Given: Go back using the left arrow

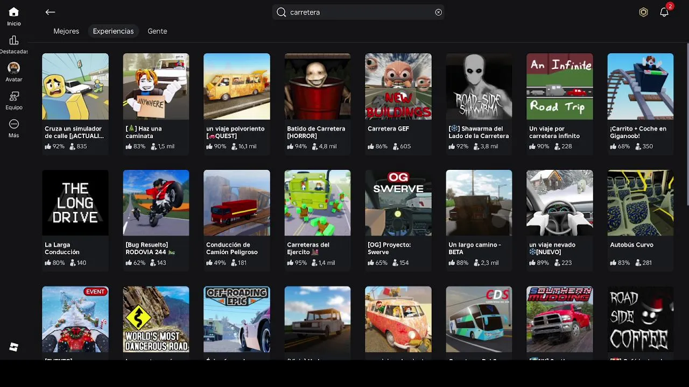Looking at the screenshot, I should [50, 12].
